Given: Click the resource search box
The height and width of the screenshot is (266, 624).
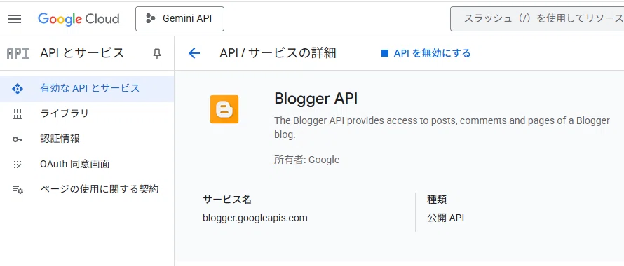Looking at the screenshot, I should tap(537, 19).
